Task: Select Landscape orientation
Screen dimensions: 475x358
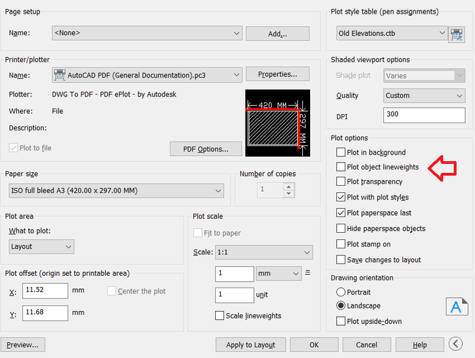Action: pos(341,306)
